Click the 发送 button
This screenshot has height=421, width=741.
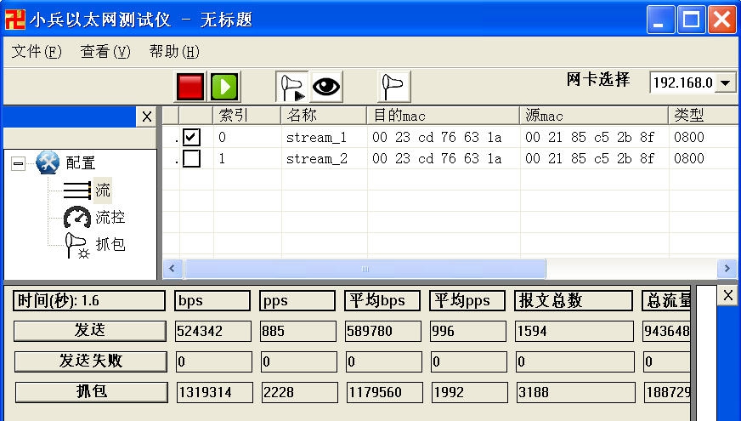(x=90, y=331)
